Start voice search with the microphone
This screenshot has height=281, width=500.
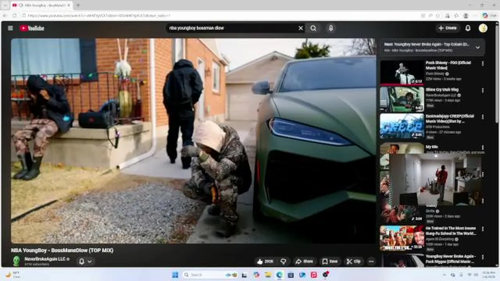tap(331, 28)
